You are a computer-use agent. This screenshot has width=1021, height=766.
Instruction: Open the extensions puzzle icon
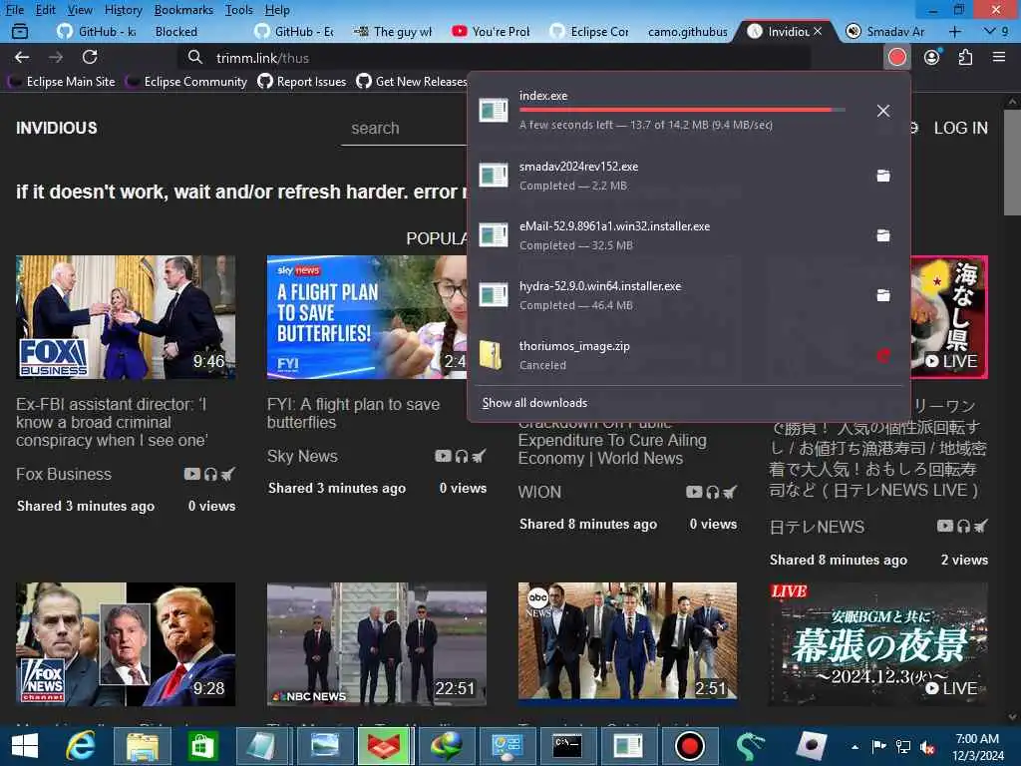(x=965, y=57)
